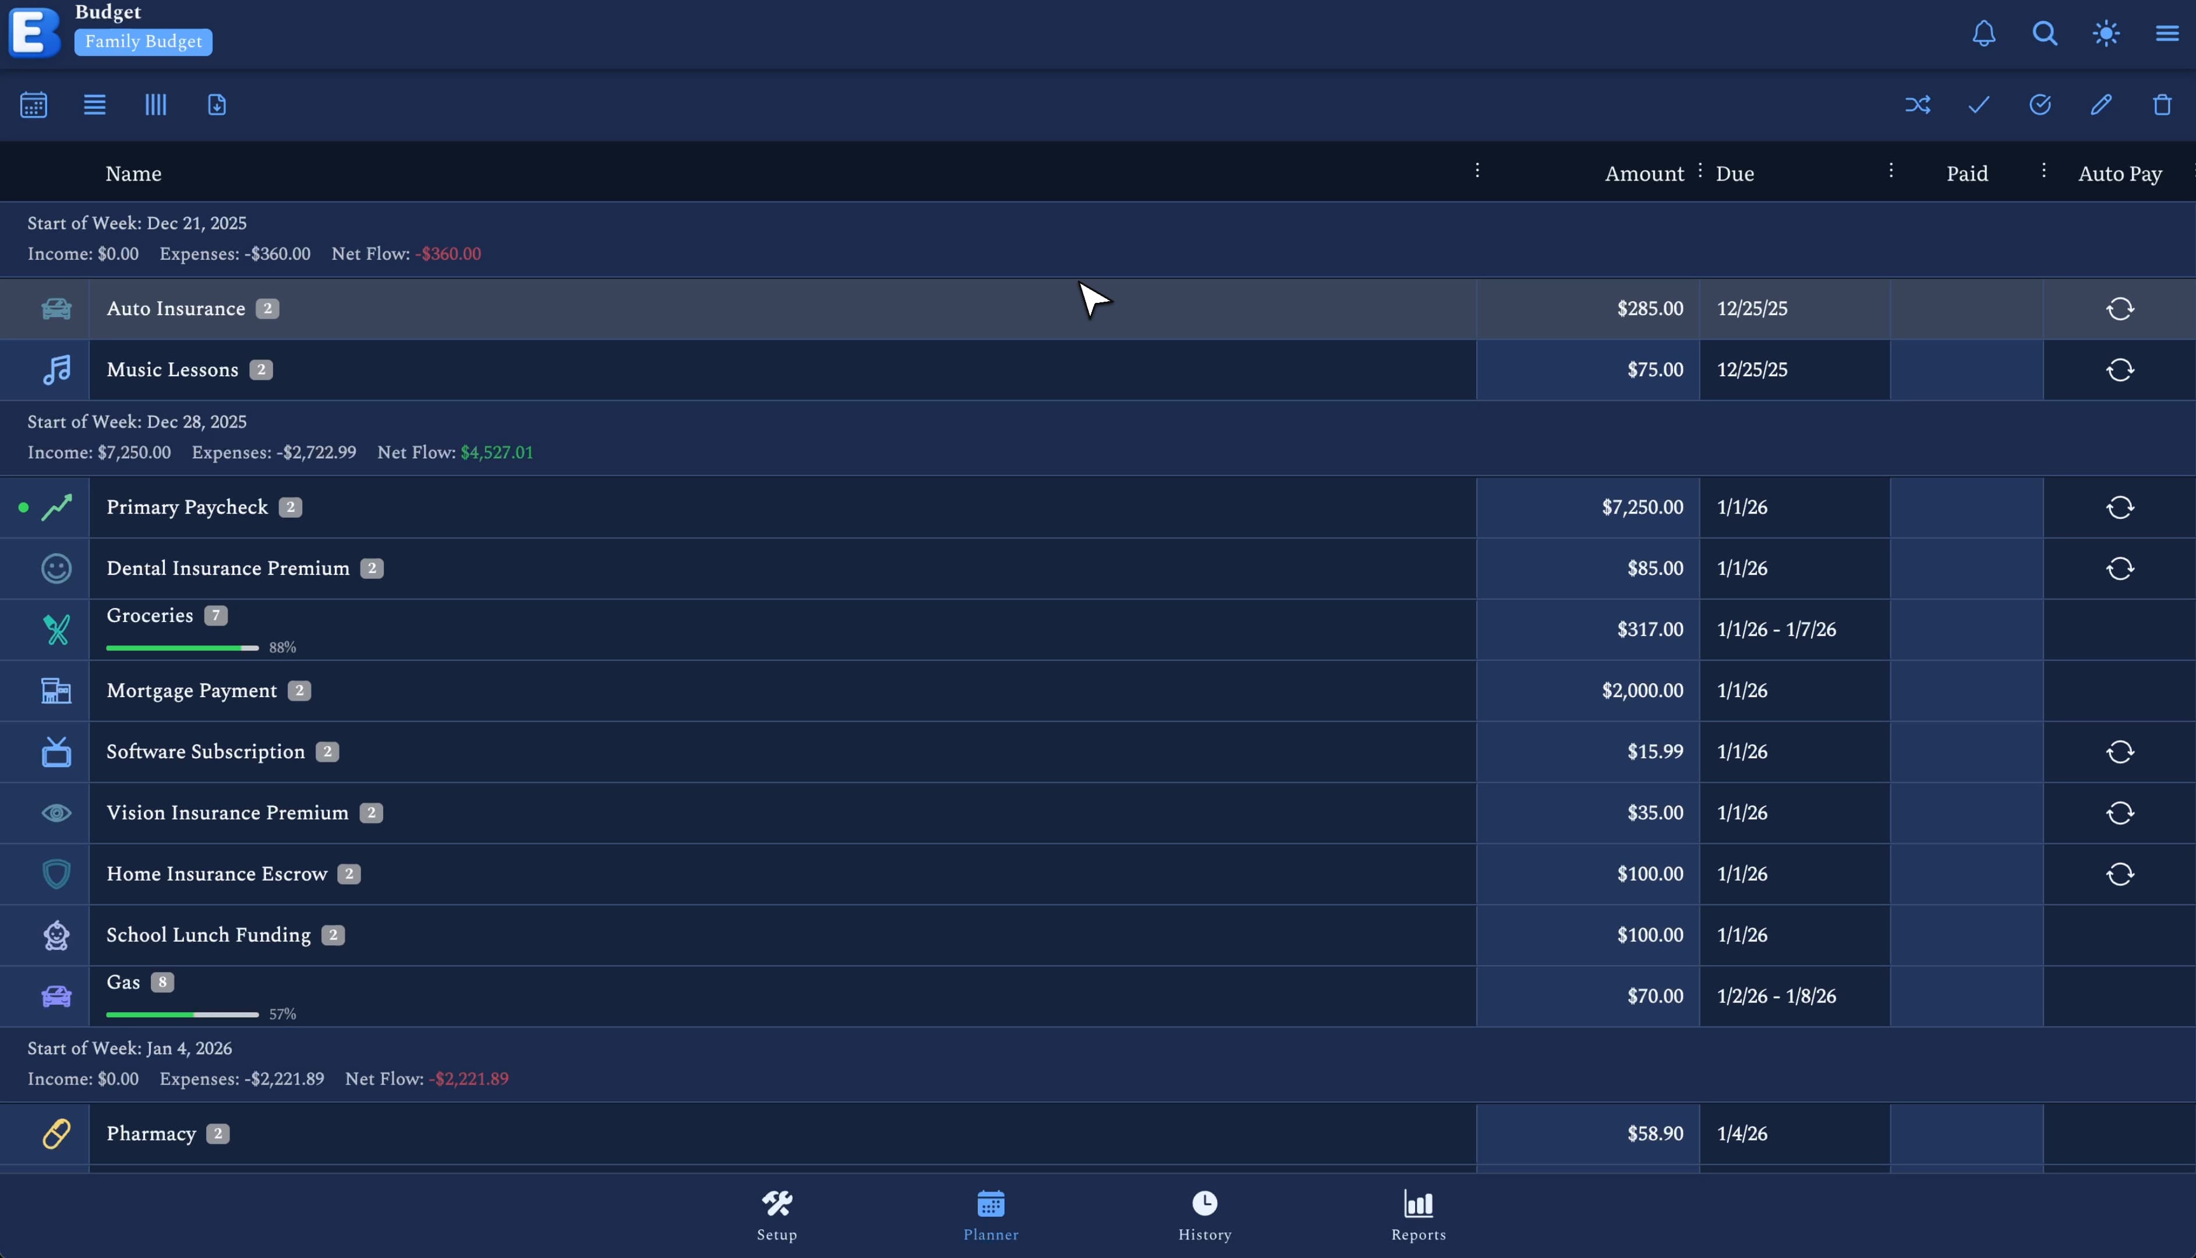Screen dimensions: 2196x1258
Task: Select the list view icon
Action: click(x=94, y=105)
